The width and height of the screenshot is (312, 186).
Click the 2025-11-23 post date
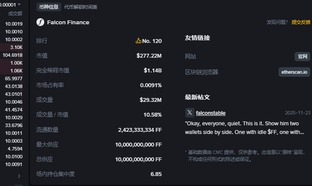298,113
